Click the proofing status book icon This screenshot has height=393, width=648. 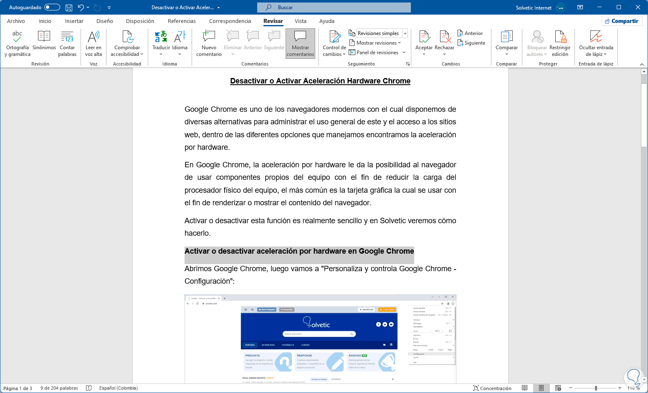coord(89,388)
